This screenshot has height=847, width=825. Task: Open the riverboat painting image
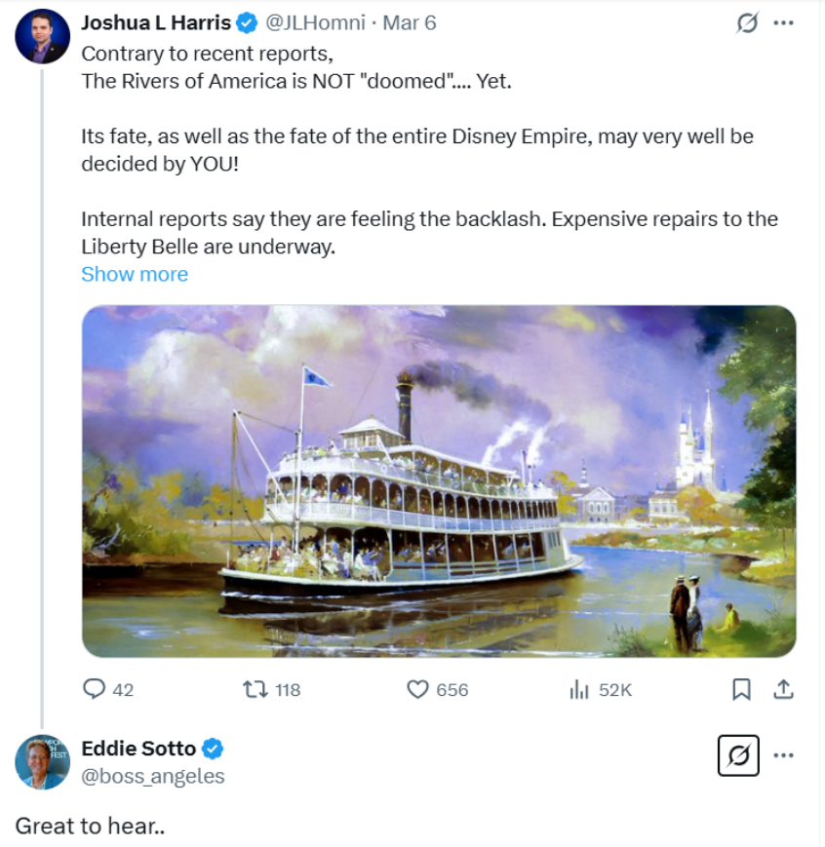click(439, 481)
